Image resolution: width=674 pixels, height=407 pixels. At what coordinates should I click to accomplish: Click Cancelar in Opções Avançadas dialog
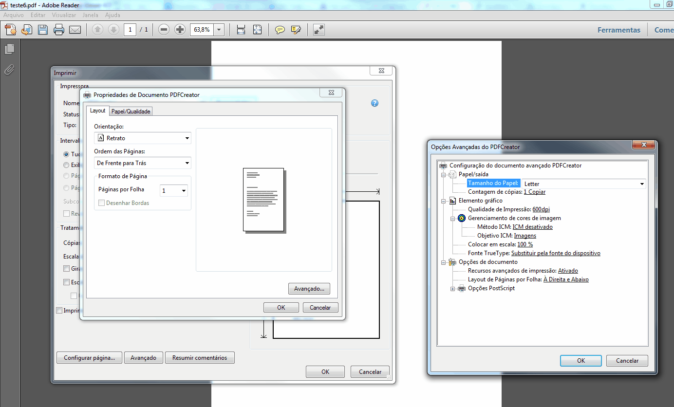[x=627, y=361]
